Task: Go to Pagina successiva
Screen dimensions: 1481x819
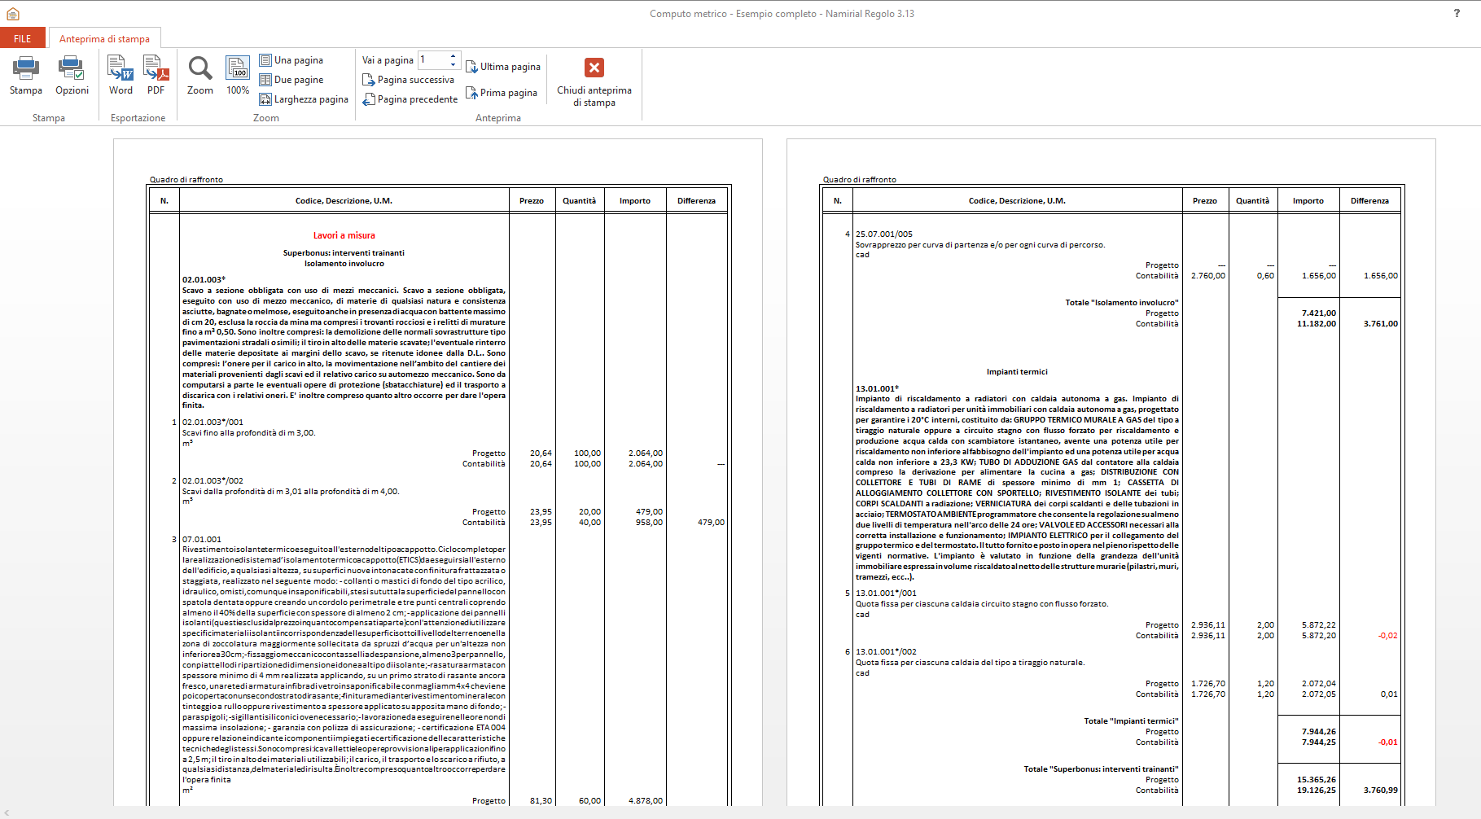Action: [408, 80]
